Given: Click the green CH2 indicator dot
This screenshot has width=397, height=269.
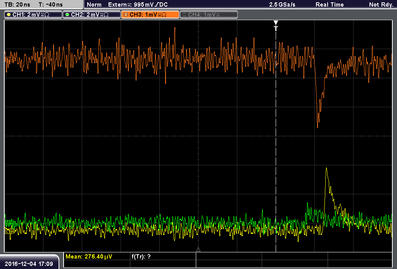Looking at the screenshot, I should pyautogui.click(x=67, y=15).
